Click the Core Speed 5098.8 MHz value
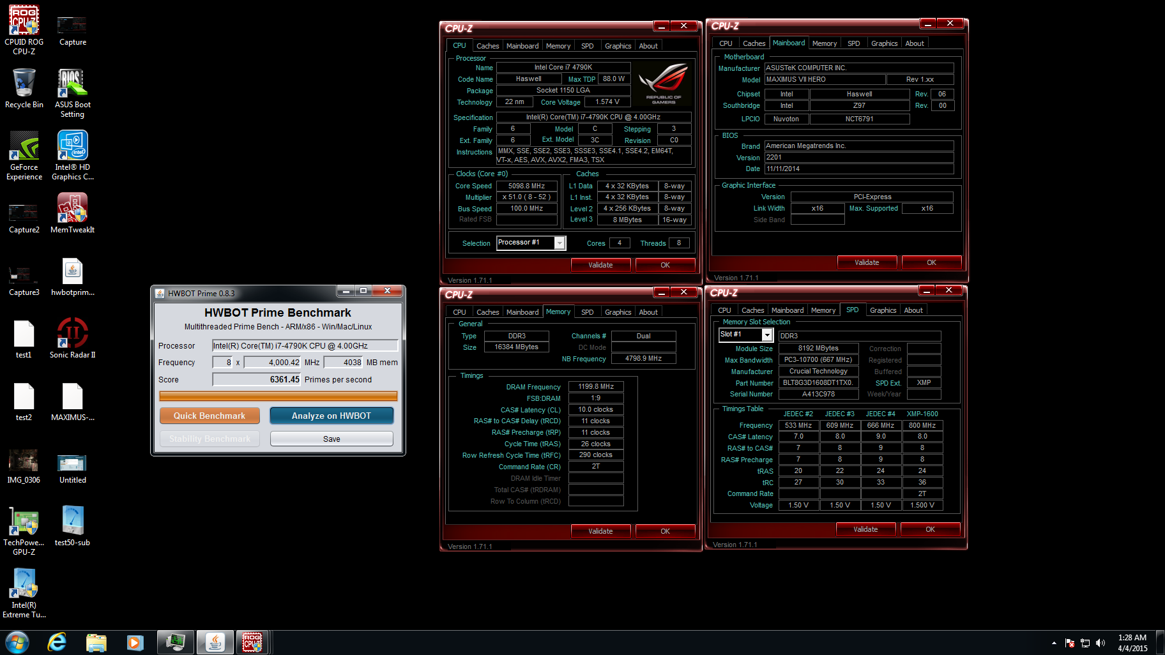Image resolution: width=1165 pixels, height=655 pixels. point(526,186)
